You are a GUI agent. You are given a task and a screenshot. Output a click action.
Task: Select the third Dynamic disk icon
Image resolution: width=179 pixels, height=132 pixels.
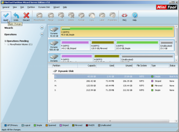click(54, 57)
